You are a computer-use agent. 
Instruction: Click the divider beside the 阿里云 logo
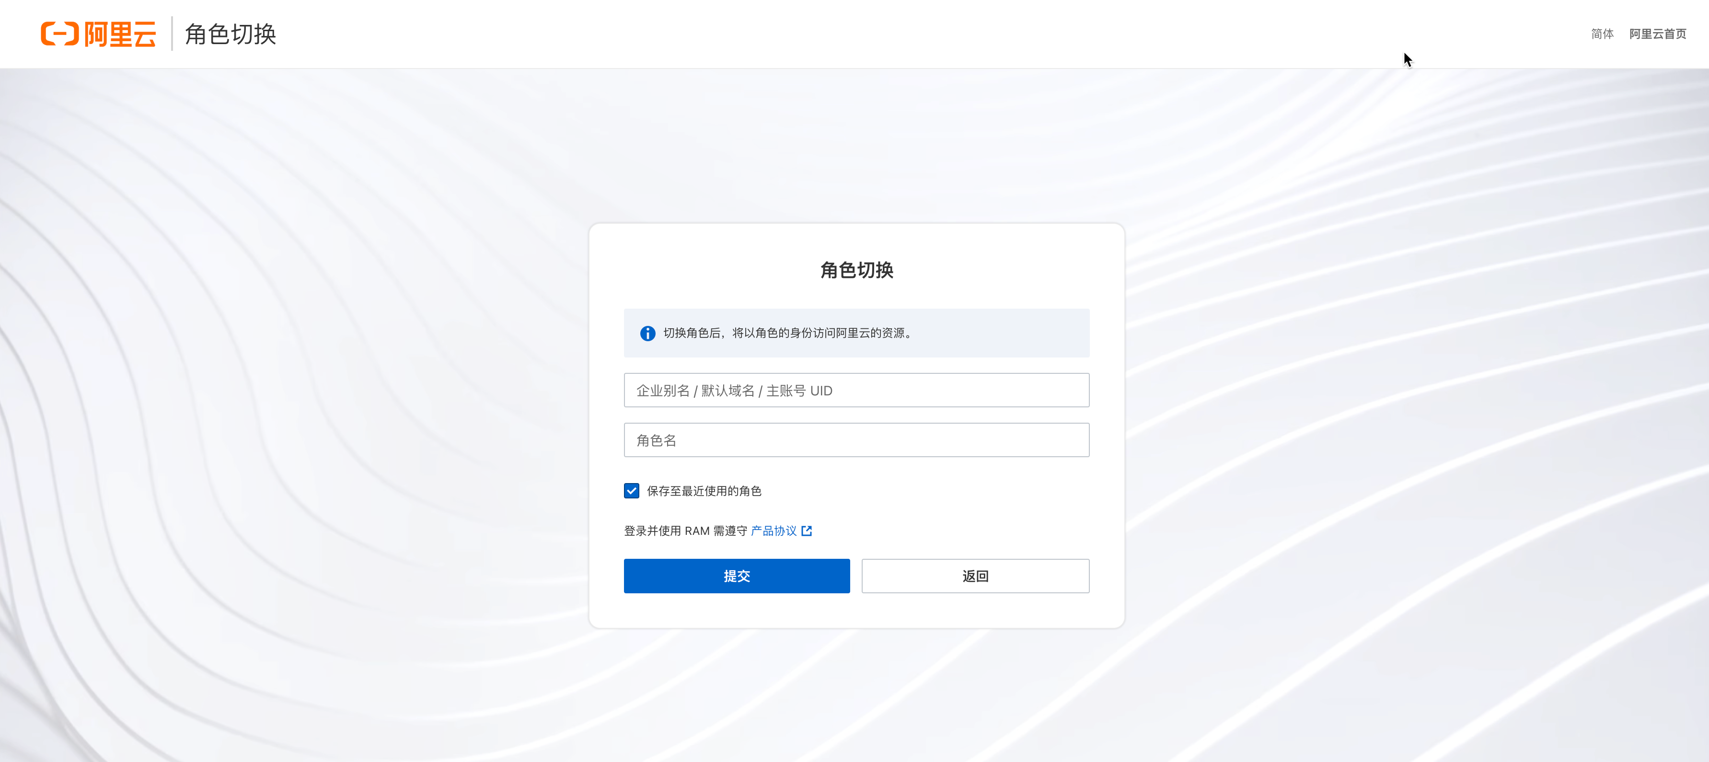tap(171, 34)
